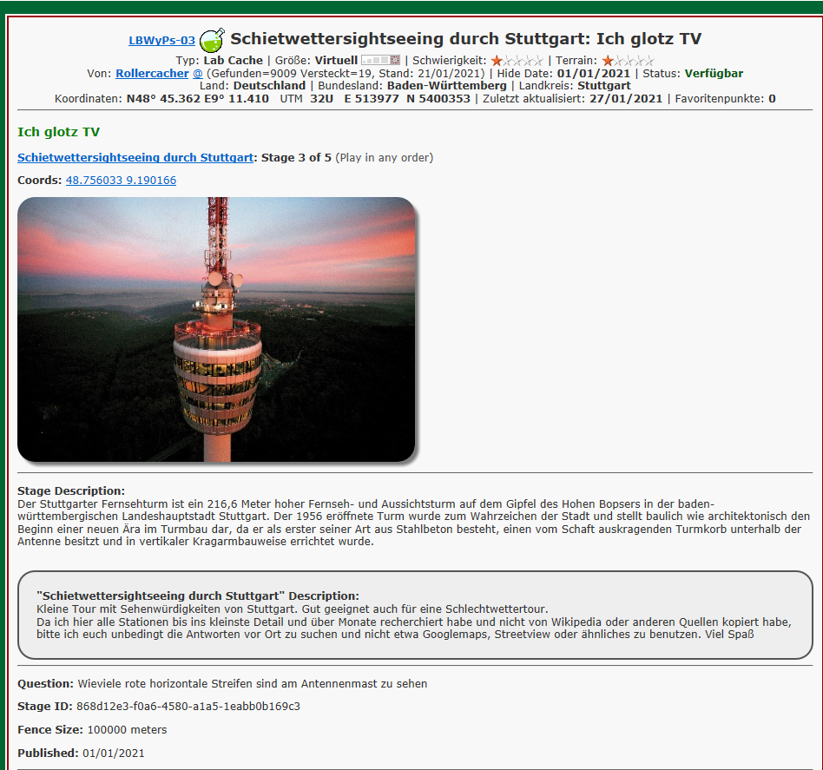Click the '(Gefunden=9009 Versteckt=19' stats text
Viewport: 823px width, 770px height.
[289, 74]
